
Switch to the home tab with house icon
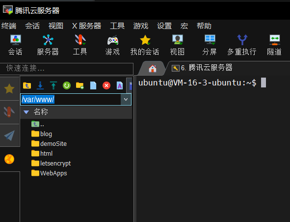(153, 68)
